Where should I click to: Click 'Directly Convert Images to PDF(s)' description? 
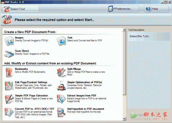tap(32, 41)
